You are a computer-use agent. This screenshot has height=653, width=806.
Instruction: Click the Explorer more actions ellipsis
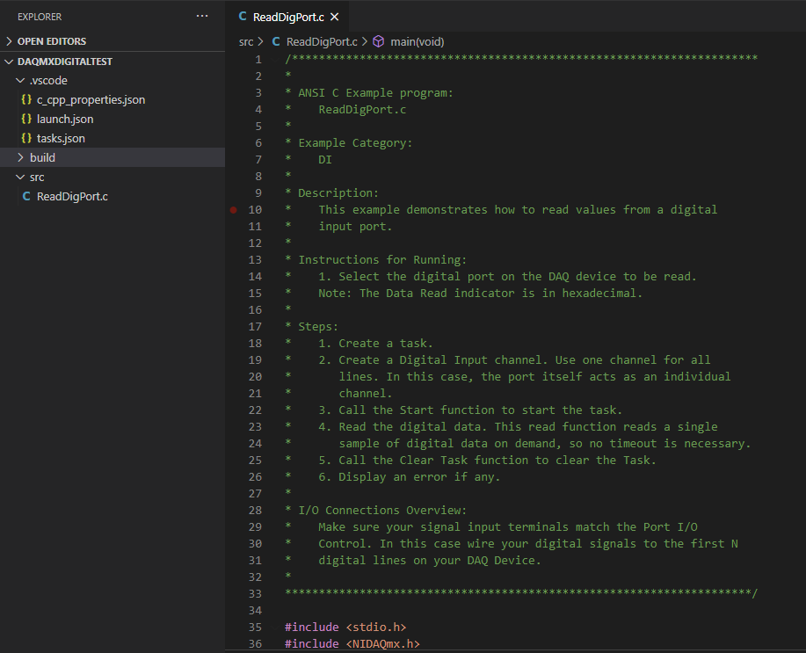point(202,17)
